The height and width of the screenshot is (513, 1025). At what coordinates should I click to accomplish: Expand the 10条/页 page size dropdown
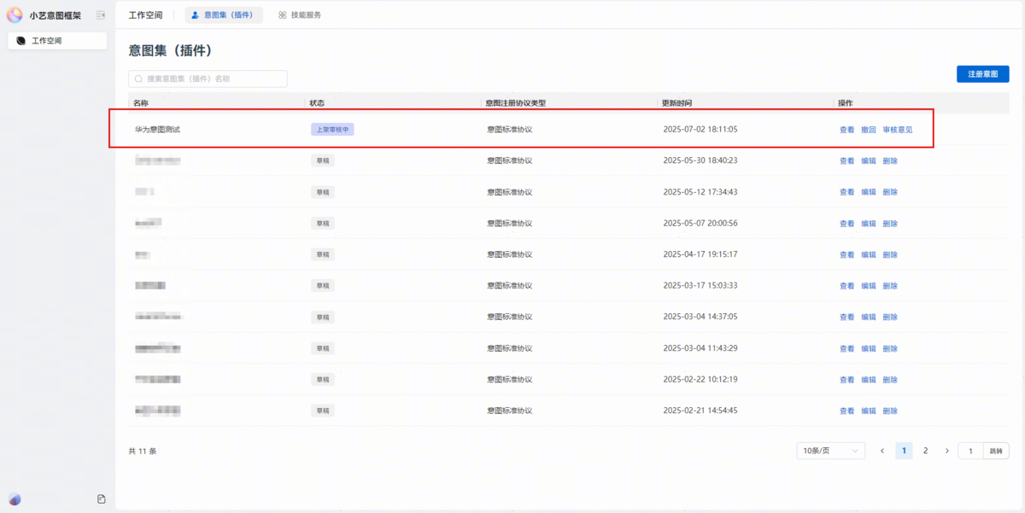(830, 451)
